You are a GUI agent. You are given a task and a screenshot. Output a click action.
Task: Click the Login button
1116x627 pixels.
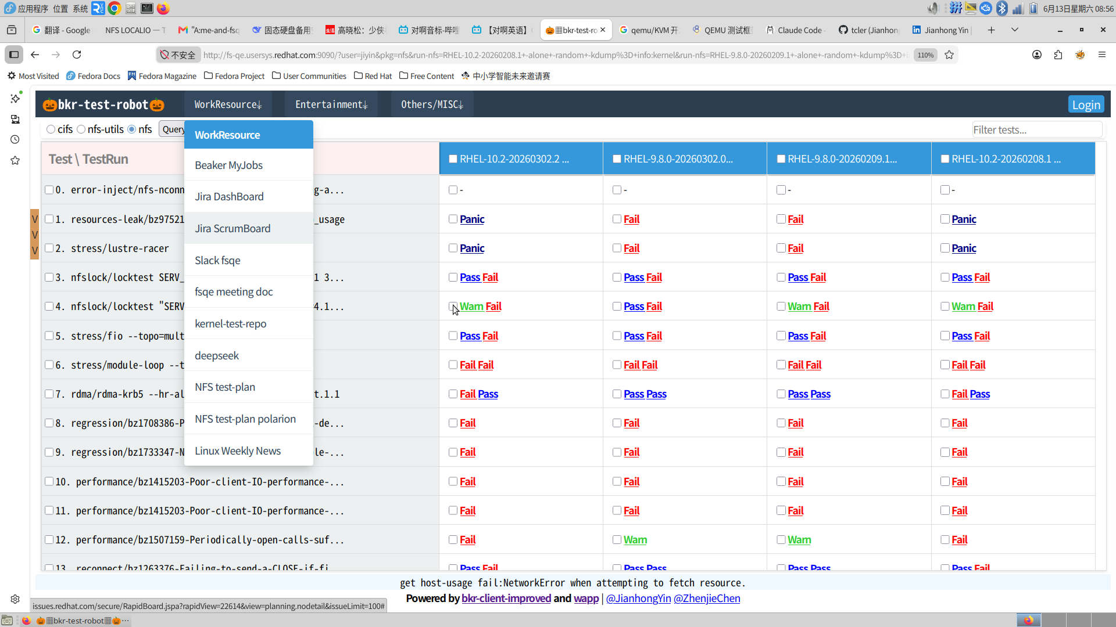click(x=1086, y=105)
